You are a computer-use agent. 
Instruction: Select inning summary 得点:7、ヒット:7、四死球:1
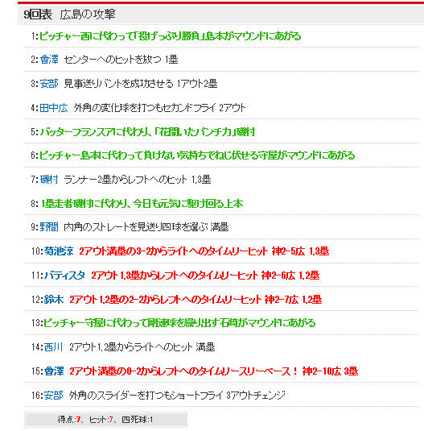click(105, 420)
